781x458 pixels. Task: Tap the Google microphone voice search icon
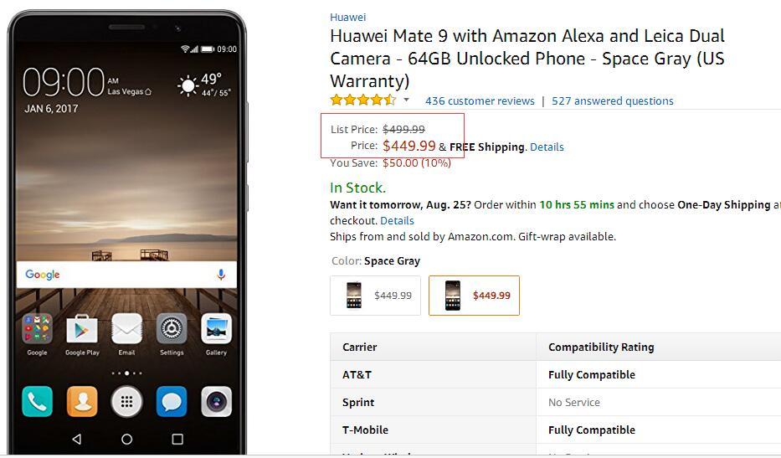pyautogui.click(x=221, y=275)
